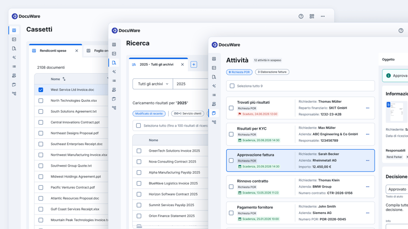Select Modificato di recente filter chip
This screenshot has height=229, width=408.
tap(149, 114)
